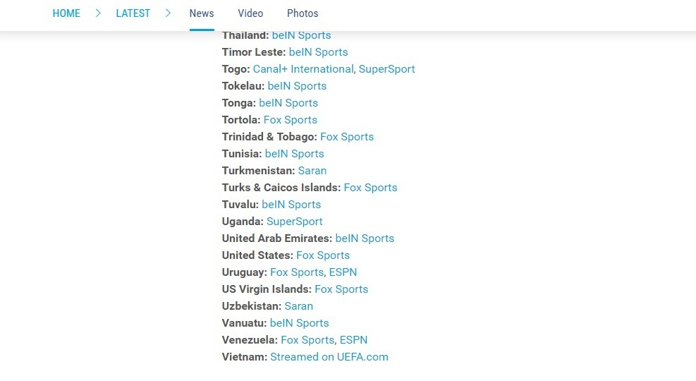The width and height of the screenshot is (696, 381).
Task: Open Uruguay's Fox Sports, ESPN link
Action: 313,272
